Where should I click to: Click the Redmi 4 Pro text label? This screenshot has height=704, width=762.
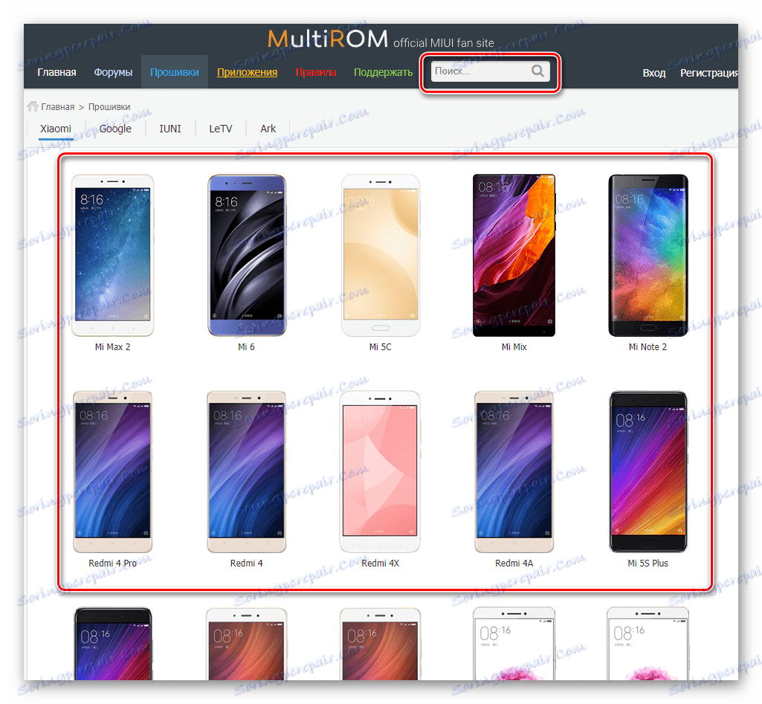[x=113, y=563]
